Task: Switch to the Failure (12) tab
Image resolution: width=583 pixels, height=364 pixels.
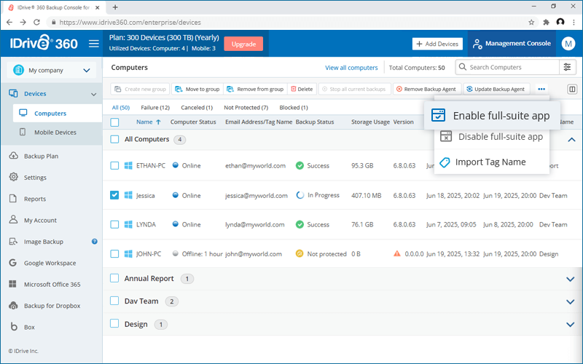Action: (x=155, y=108)
